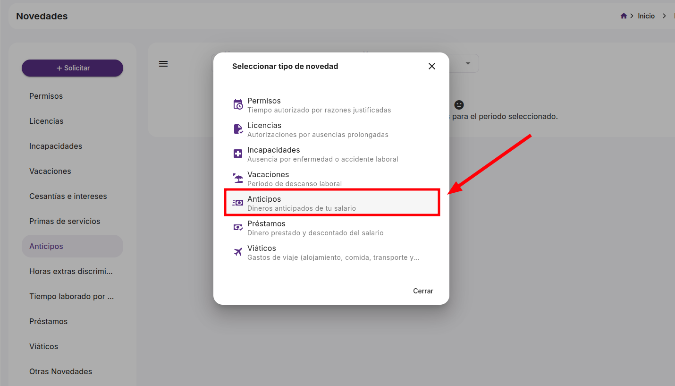675x386 pixels.
Task: Close the dialog with the X icon
Action: pyautogui.click(x=432, y=66)
